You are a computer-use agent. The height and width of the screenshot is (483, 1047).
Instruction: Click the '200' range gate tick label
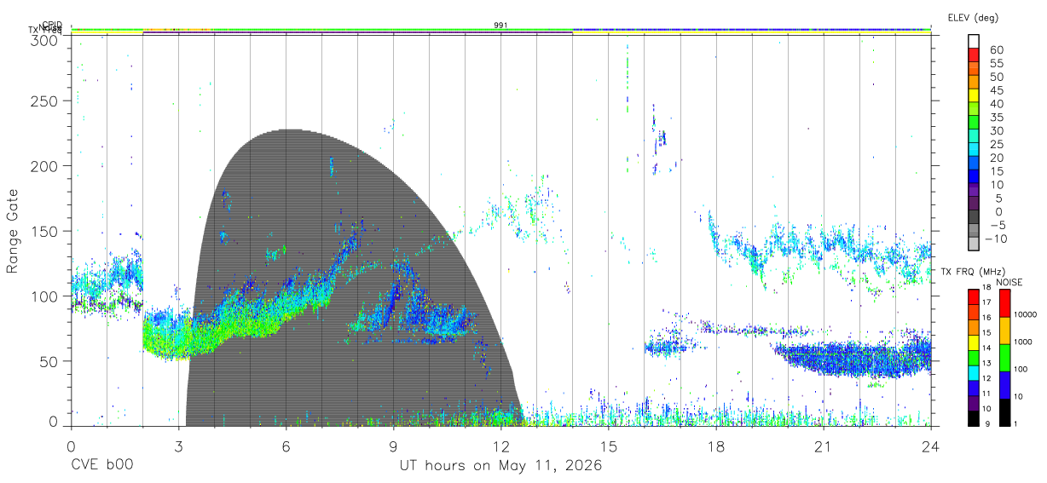[46, 166]
